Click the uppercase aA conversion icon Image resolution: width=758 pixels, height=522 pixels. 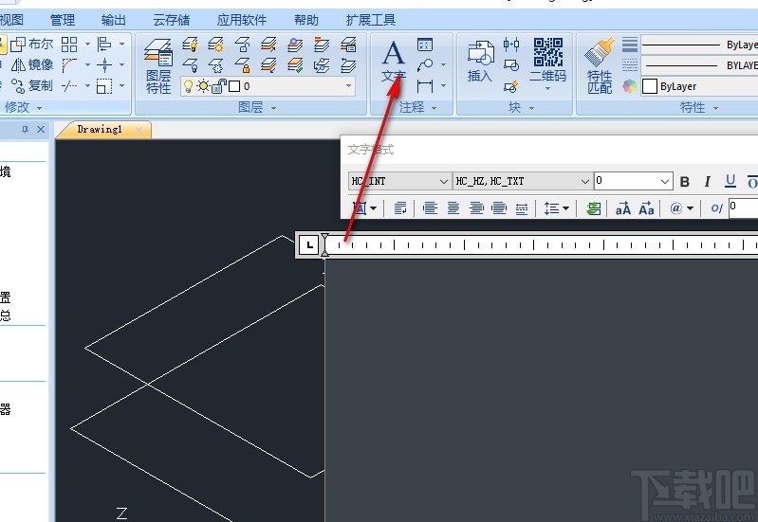point(622,208)
